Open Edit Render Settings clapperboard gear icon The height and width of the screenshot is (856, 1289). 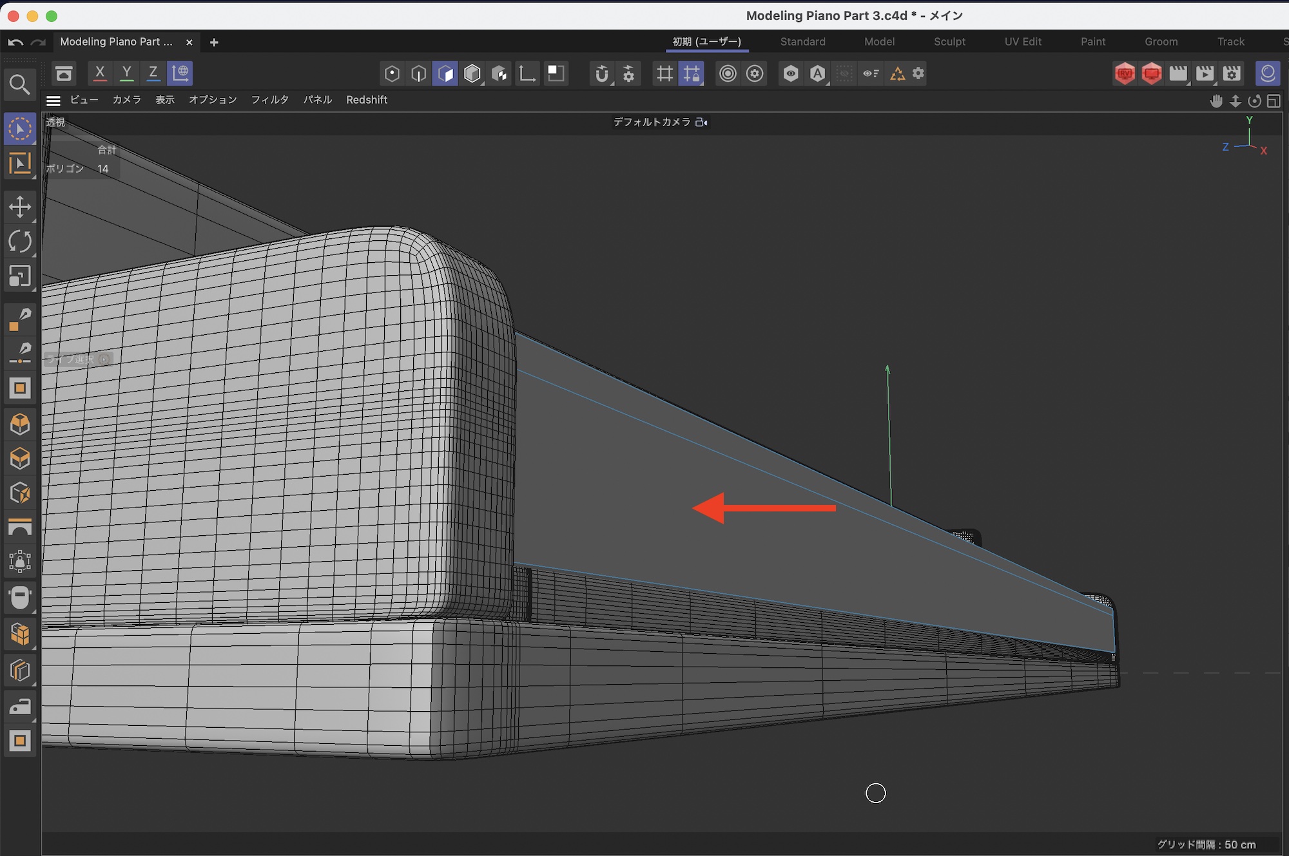1232,73
